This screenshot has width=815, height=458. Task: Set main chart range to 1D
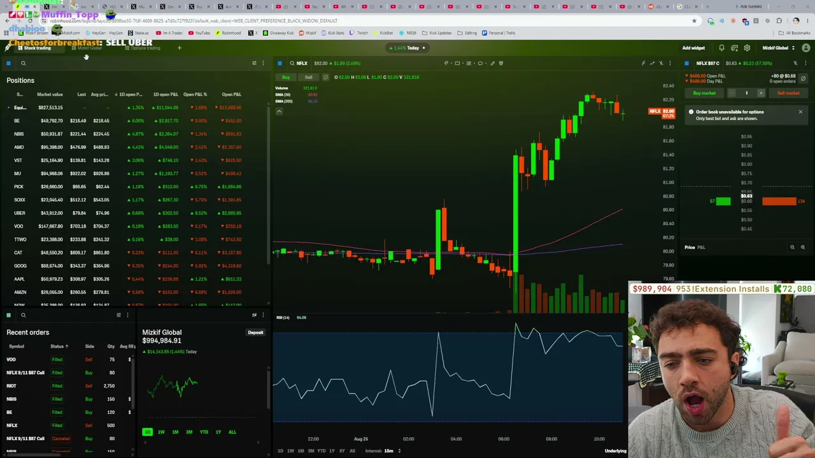(280, 451)
